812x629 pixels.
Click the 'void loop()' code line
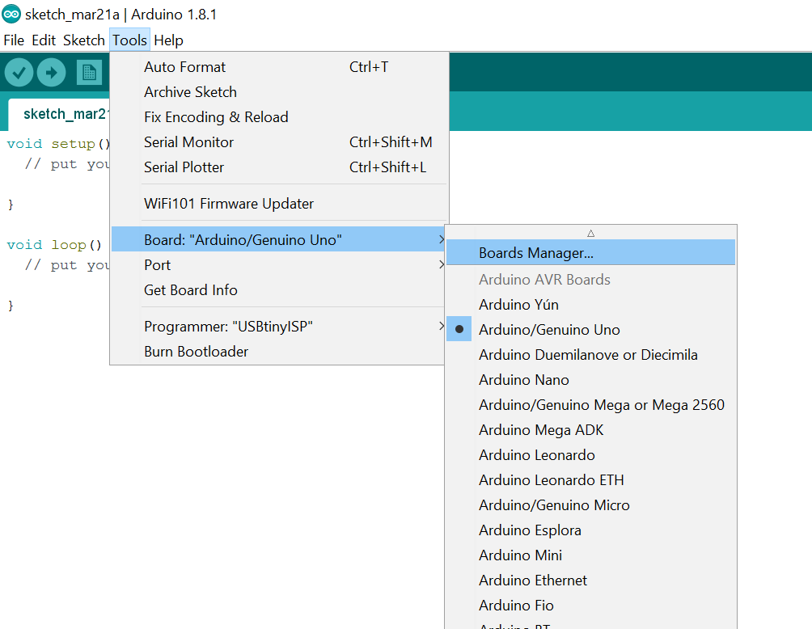tap(54, 244)
